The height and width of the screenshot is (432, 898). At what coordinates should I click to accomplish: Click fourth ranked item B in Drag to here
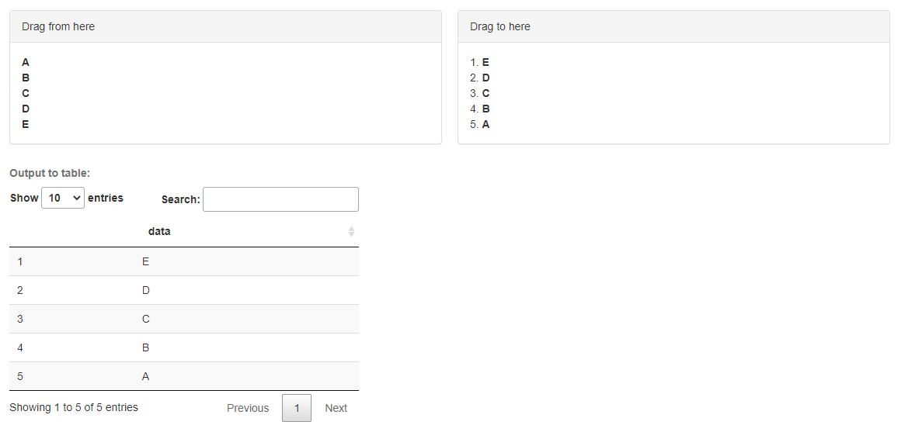(x=486, y=109)
